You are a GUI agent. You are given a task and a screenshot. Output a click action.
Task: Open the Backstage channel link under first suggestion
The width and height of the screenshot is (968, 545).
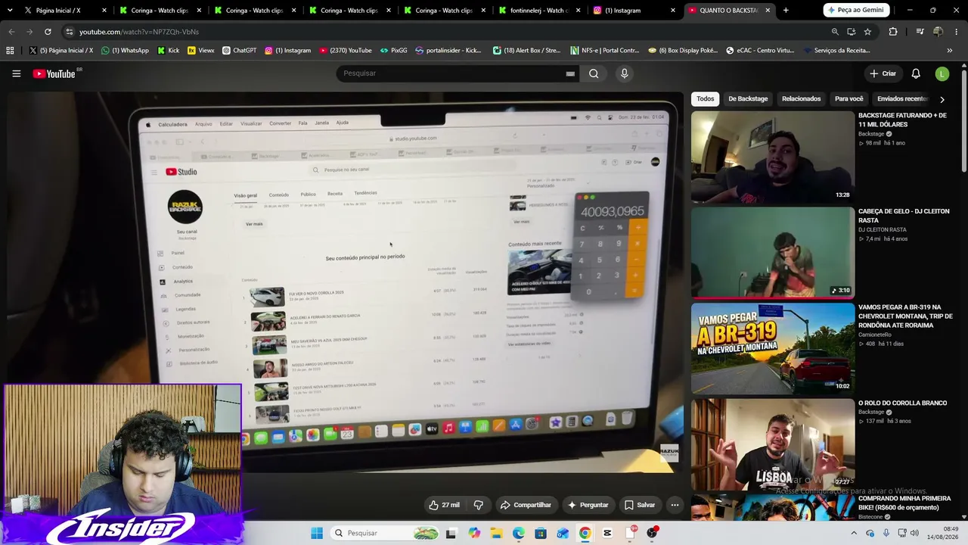coord(870,134)
